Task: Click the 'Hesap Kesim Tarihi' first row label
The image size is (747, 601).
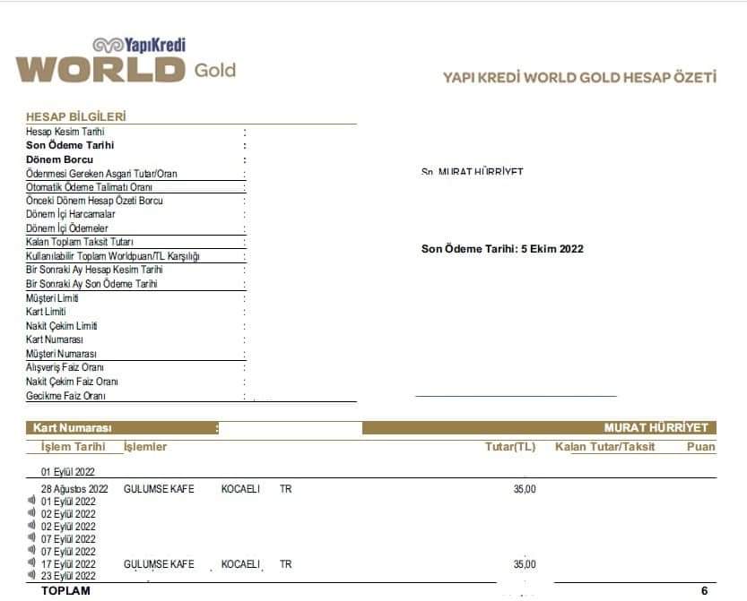Action: pyautogui.click(x=65, y=132)
